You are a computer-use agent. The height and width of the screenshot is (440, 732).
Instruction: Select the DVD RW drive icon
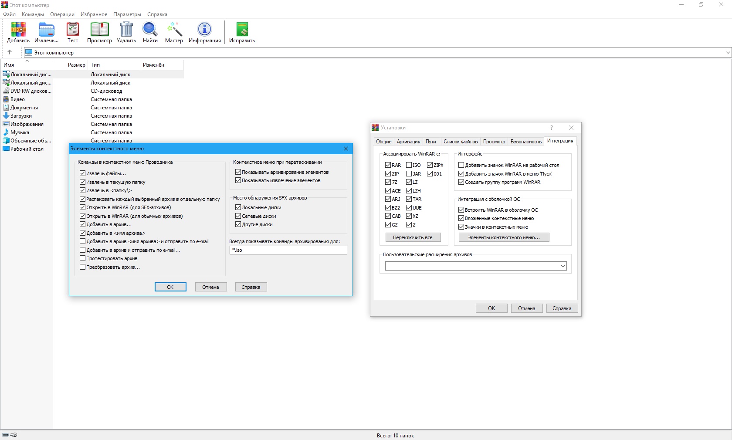click(6, 91)
